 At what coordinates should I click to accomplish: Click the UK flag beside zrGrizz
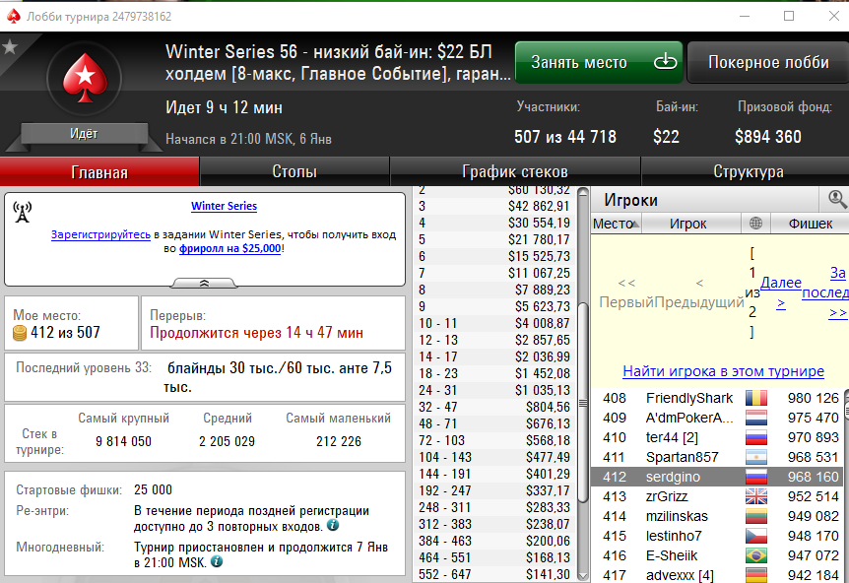coord(755,496)
